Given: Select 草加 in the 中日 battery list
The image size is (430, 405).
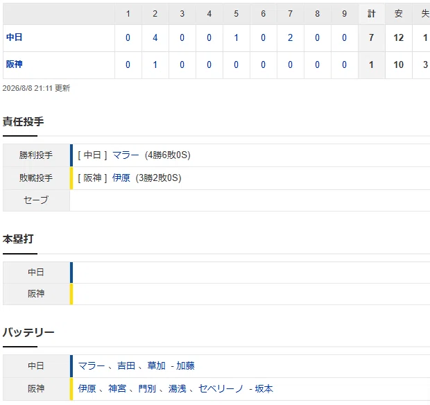Looking at the screenshot, I should click(156, 365).
